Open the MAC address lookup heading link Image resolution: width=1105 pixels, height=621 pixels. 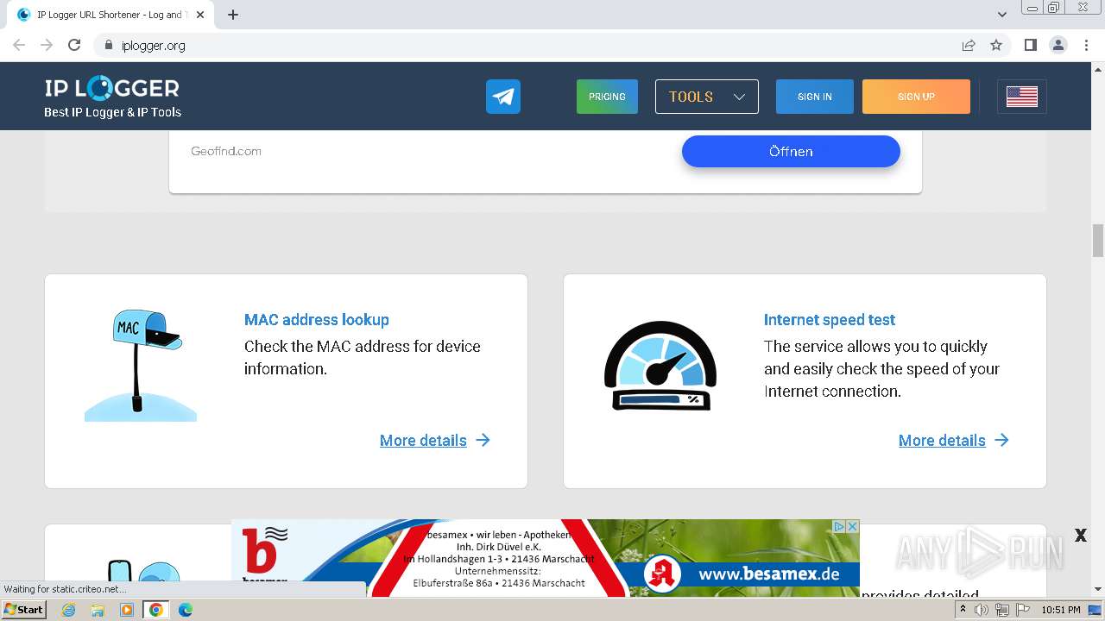tap(317, 319)
